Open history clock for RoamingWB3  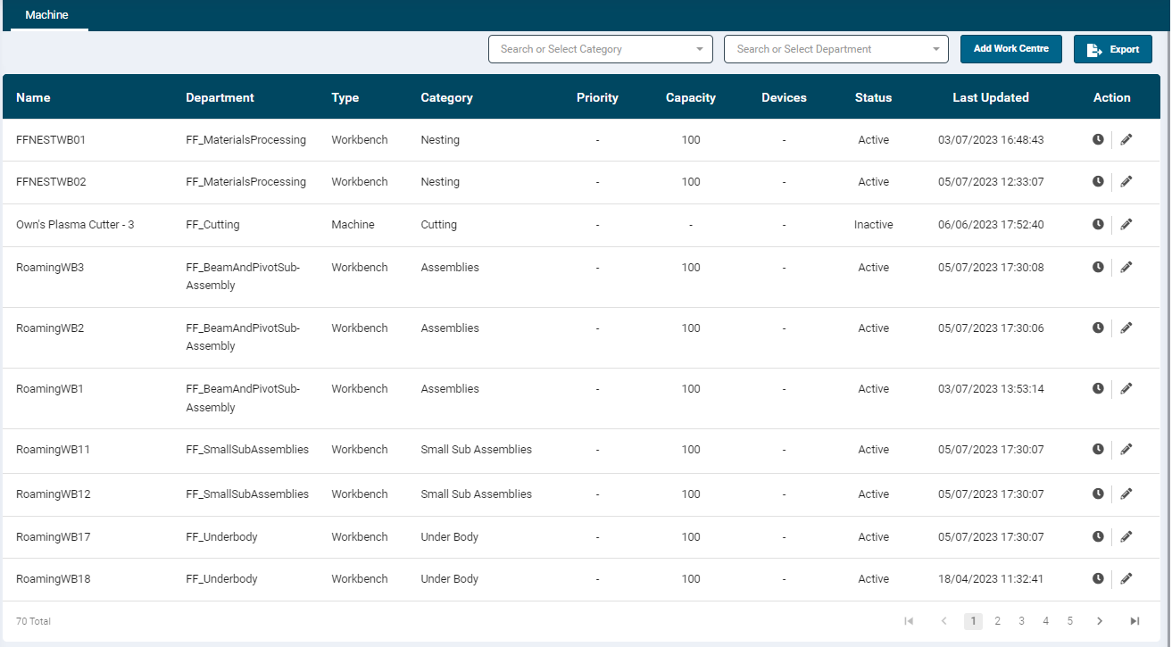coord(1098,267)
